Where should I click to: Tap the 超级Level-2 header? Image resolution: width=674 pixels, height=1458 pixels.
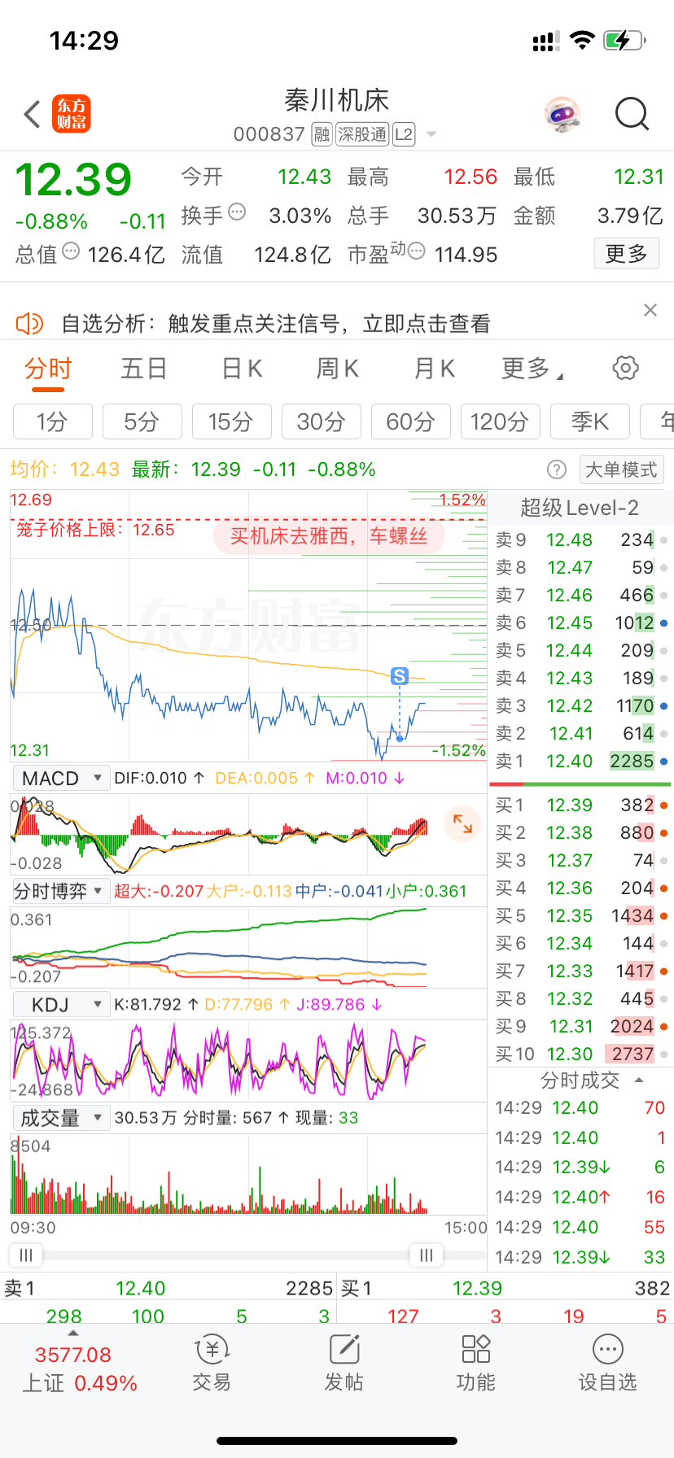(580, 509)
